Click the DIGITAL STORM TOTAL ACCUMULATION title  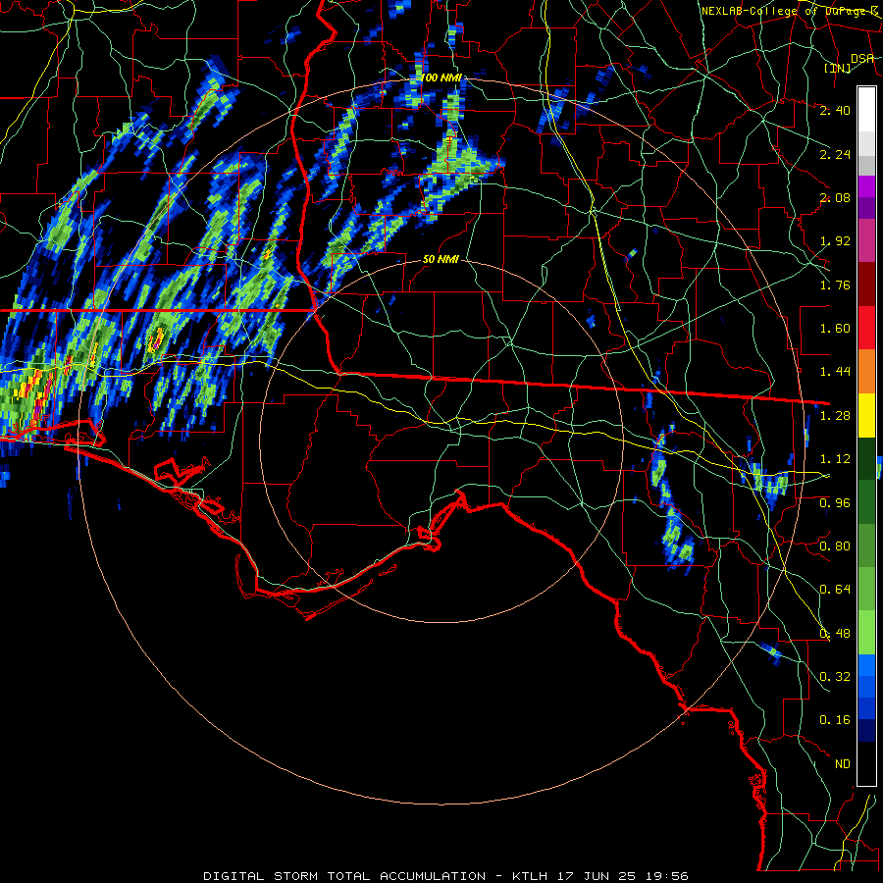click(x=344, y=876)
